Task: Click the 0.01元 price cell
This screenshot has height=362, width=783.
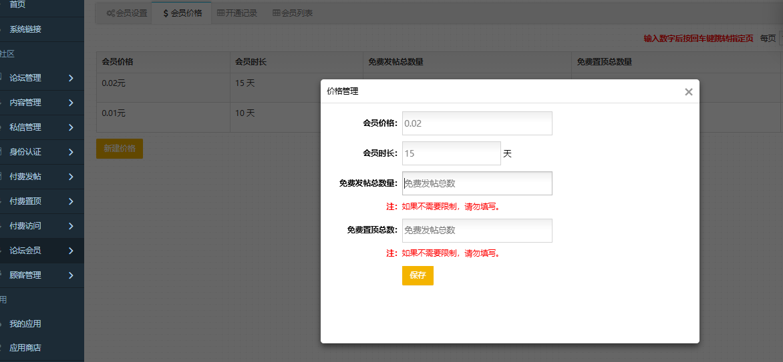Action: tap(163, 117)
